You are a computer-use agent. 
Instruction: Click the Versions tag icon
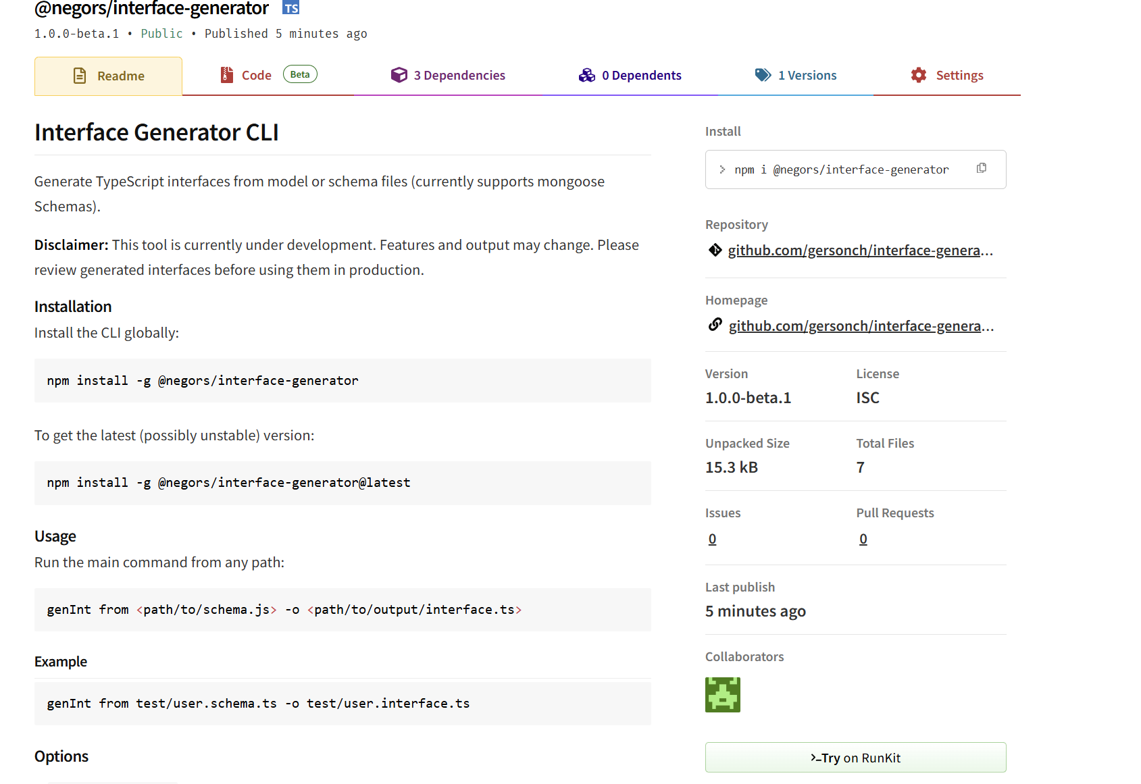pyautogui.click(x=763, y=75)
